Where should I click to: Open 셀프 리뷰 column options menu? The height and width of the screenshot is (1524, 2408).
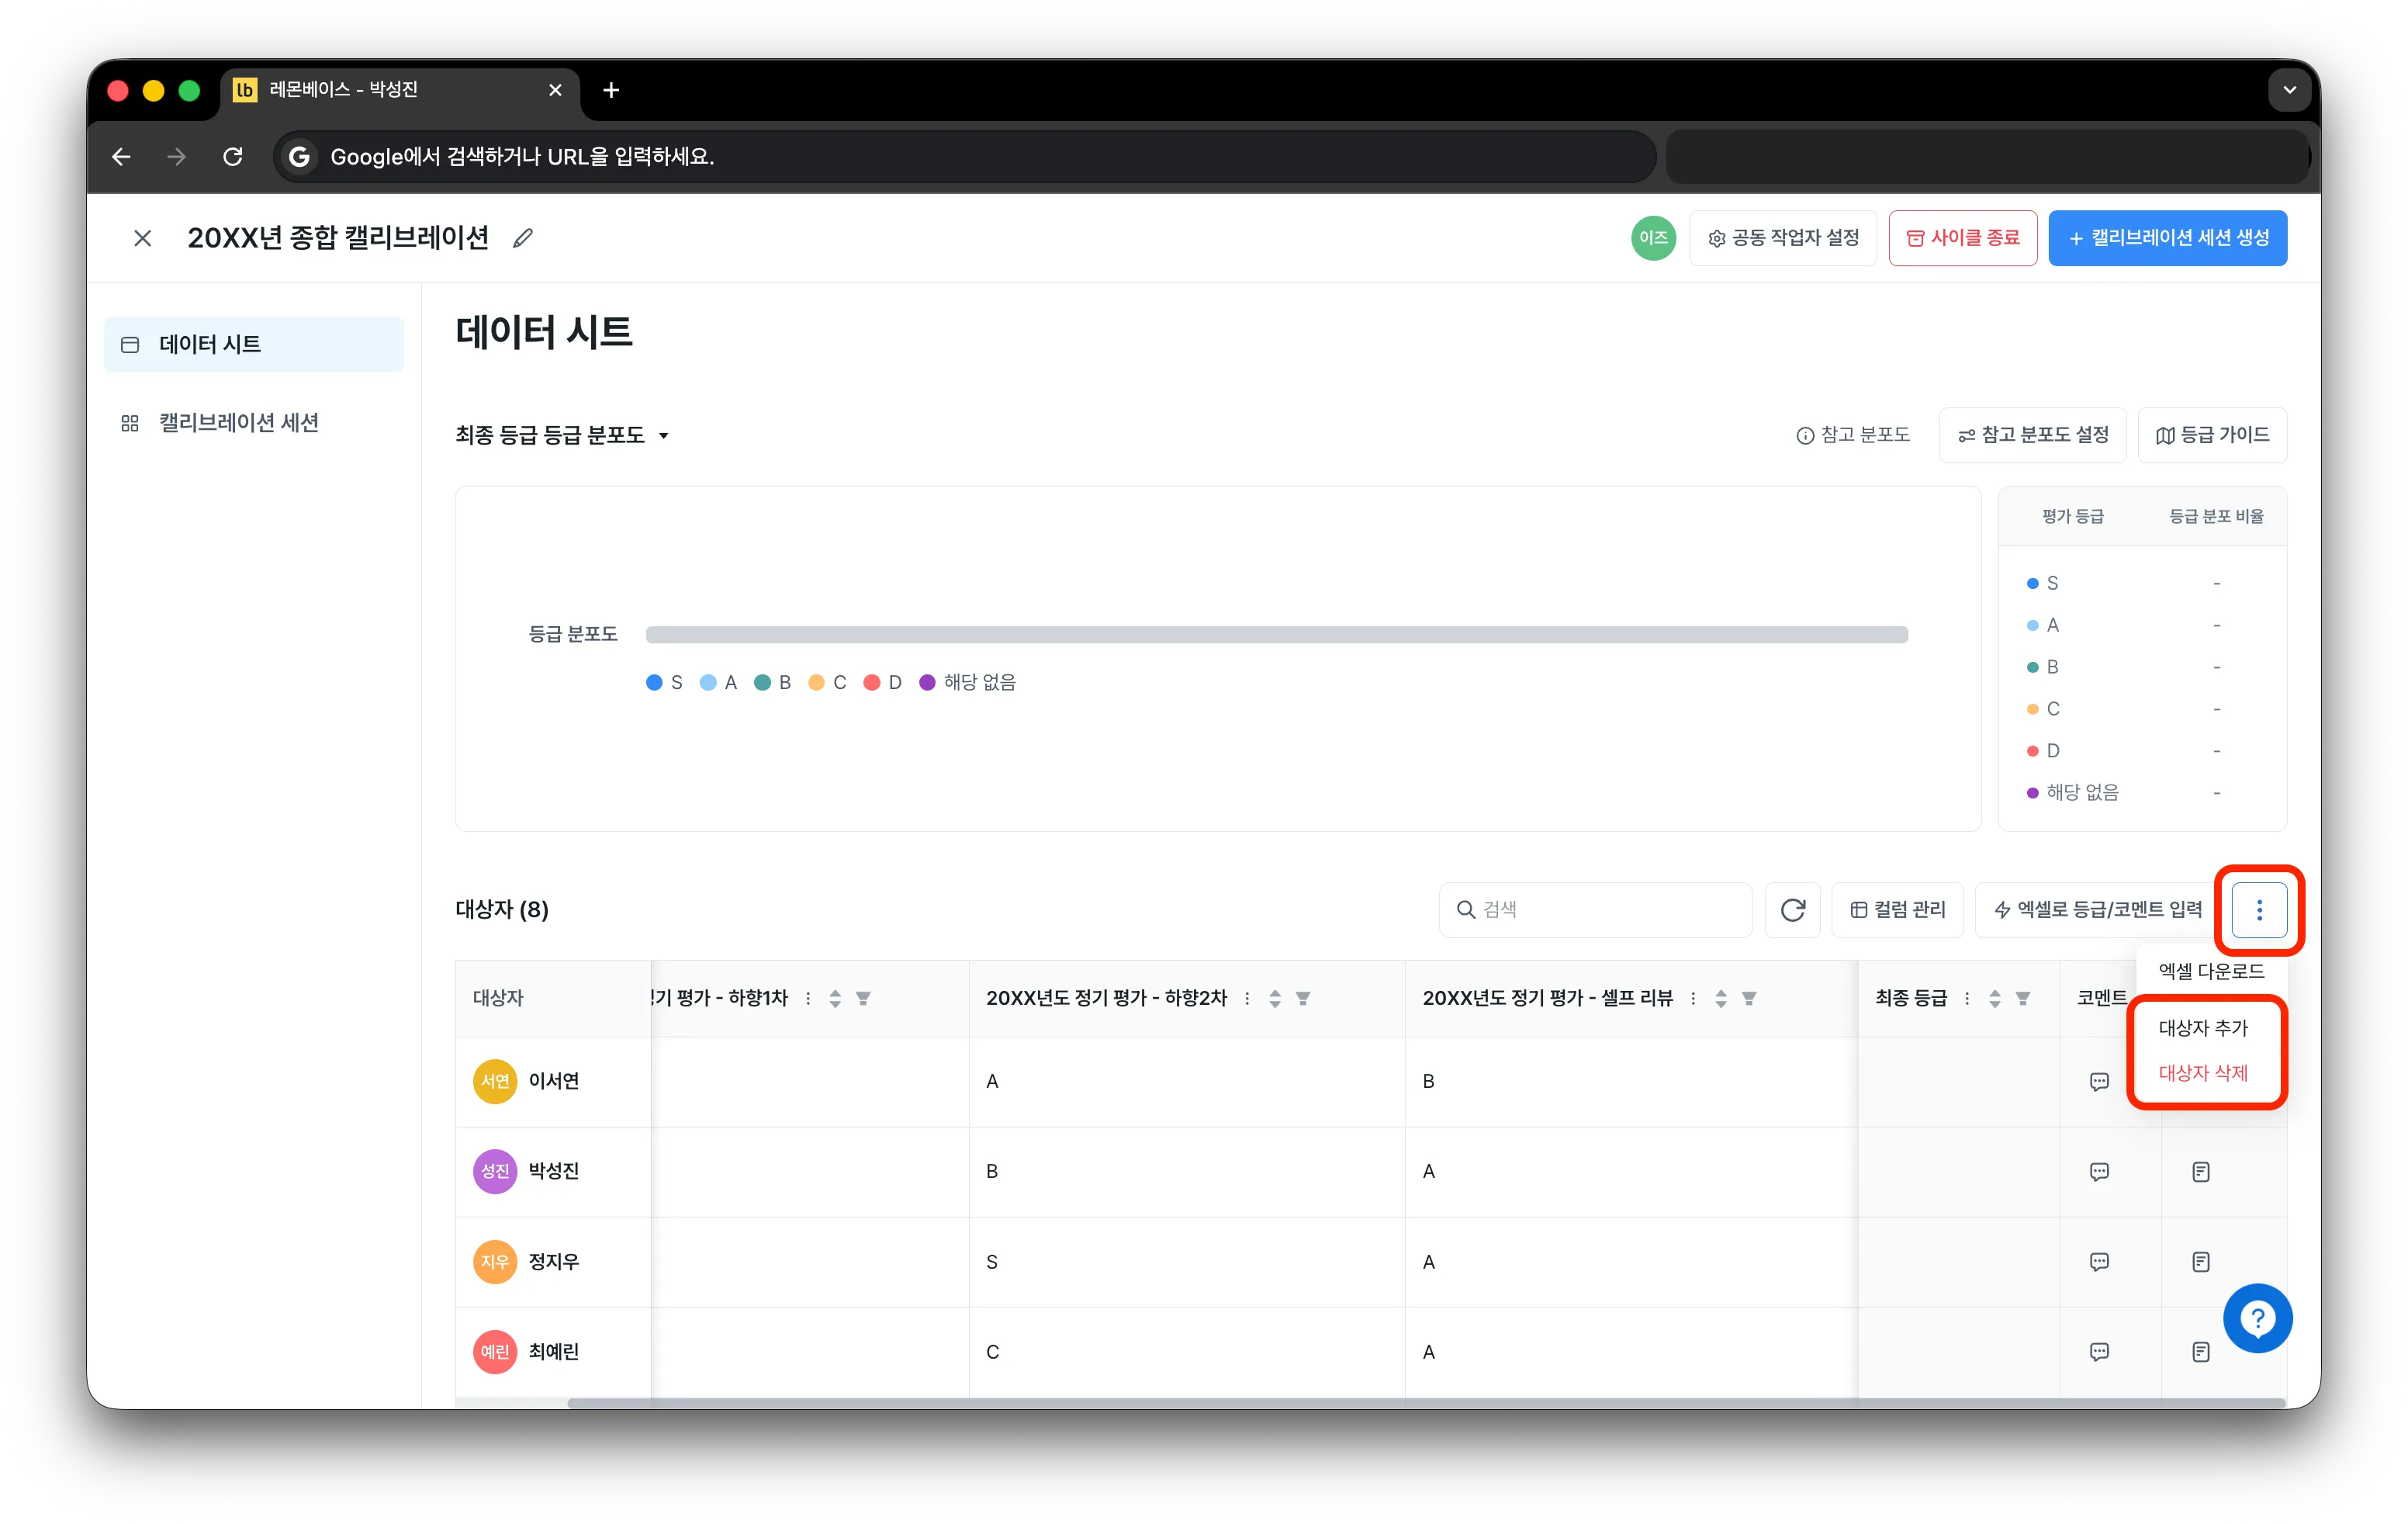1693,998
